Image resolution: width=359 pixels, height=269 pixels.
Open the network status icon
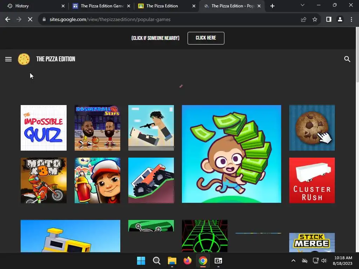[316, 261]
